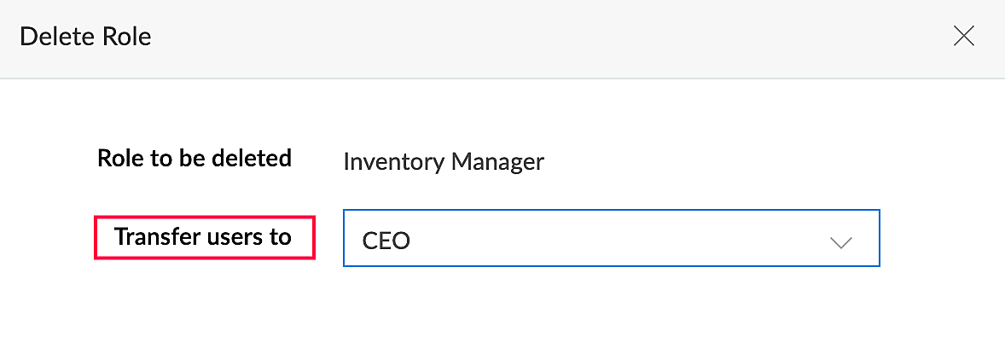The image size is (1005, 360).
Task: Close the Delete Role dialog
Action: point(963,36)
